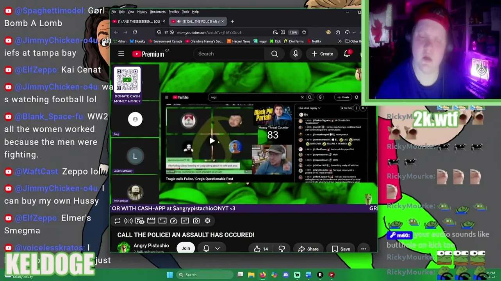This screenshot has width=501, height=281.
Task: Open the Edit menu
Action: point(122,12)
